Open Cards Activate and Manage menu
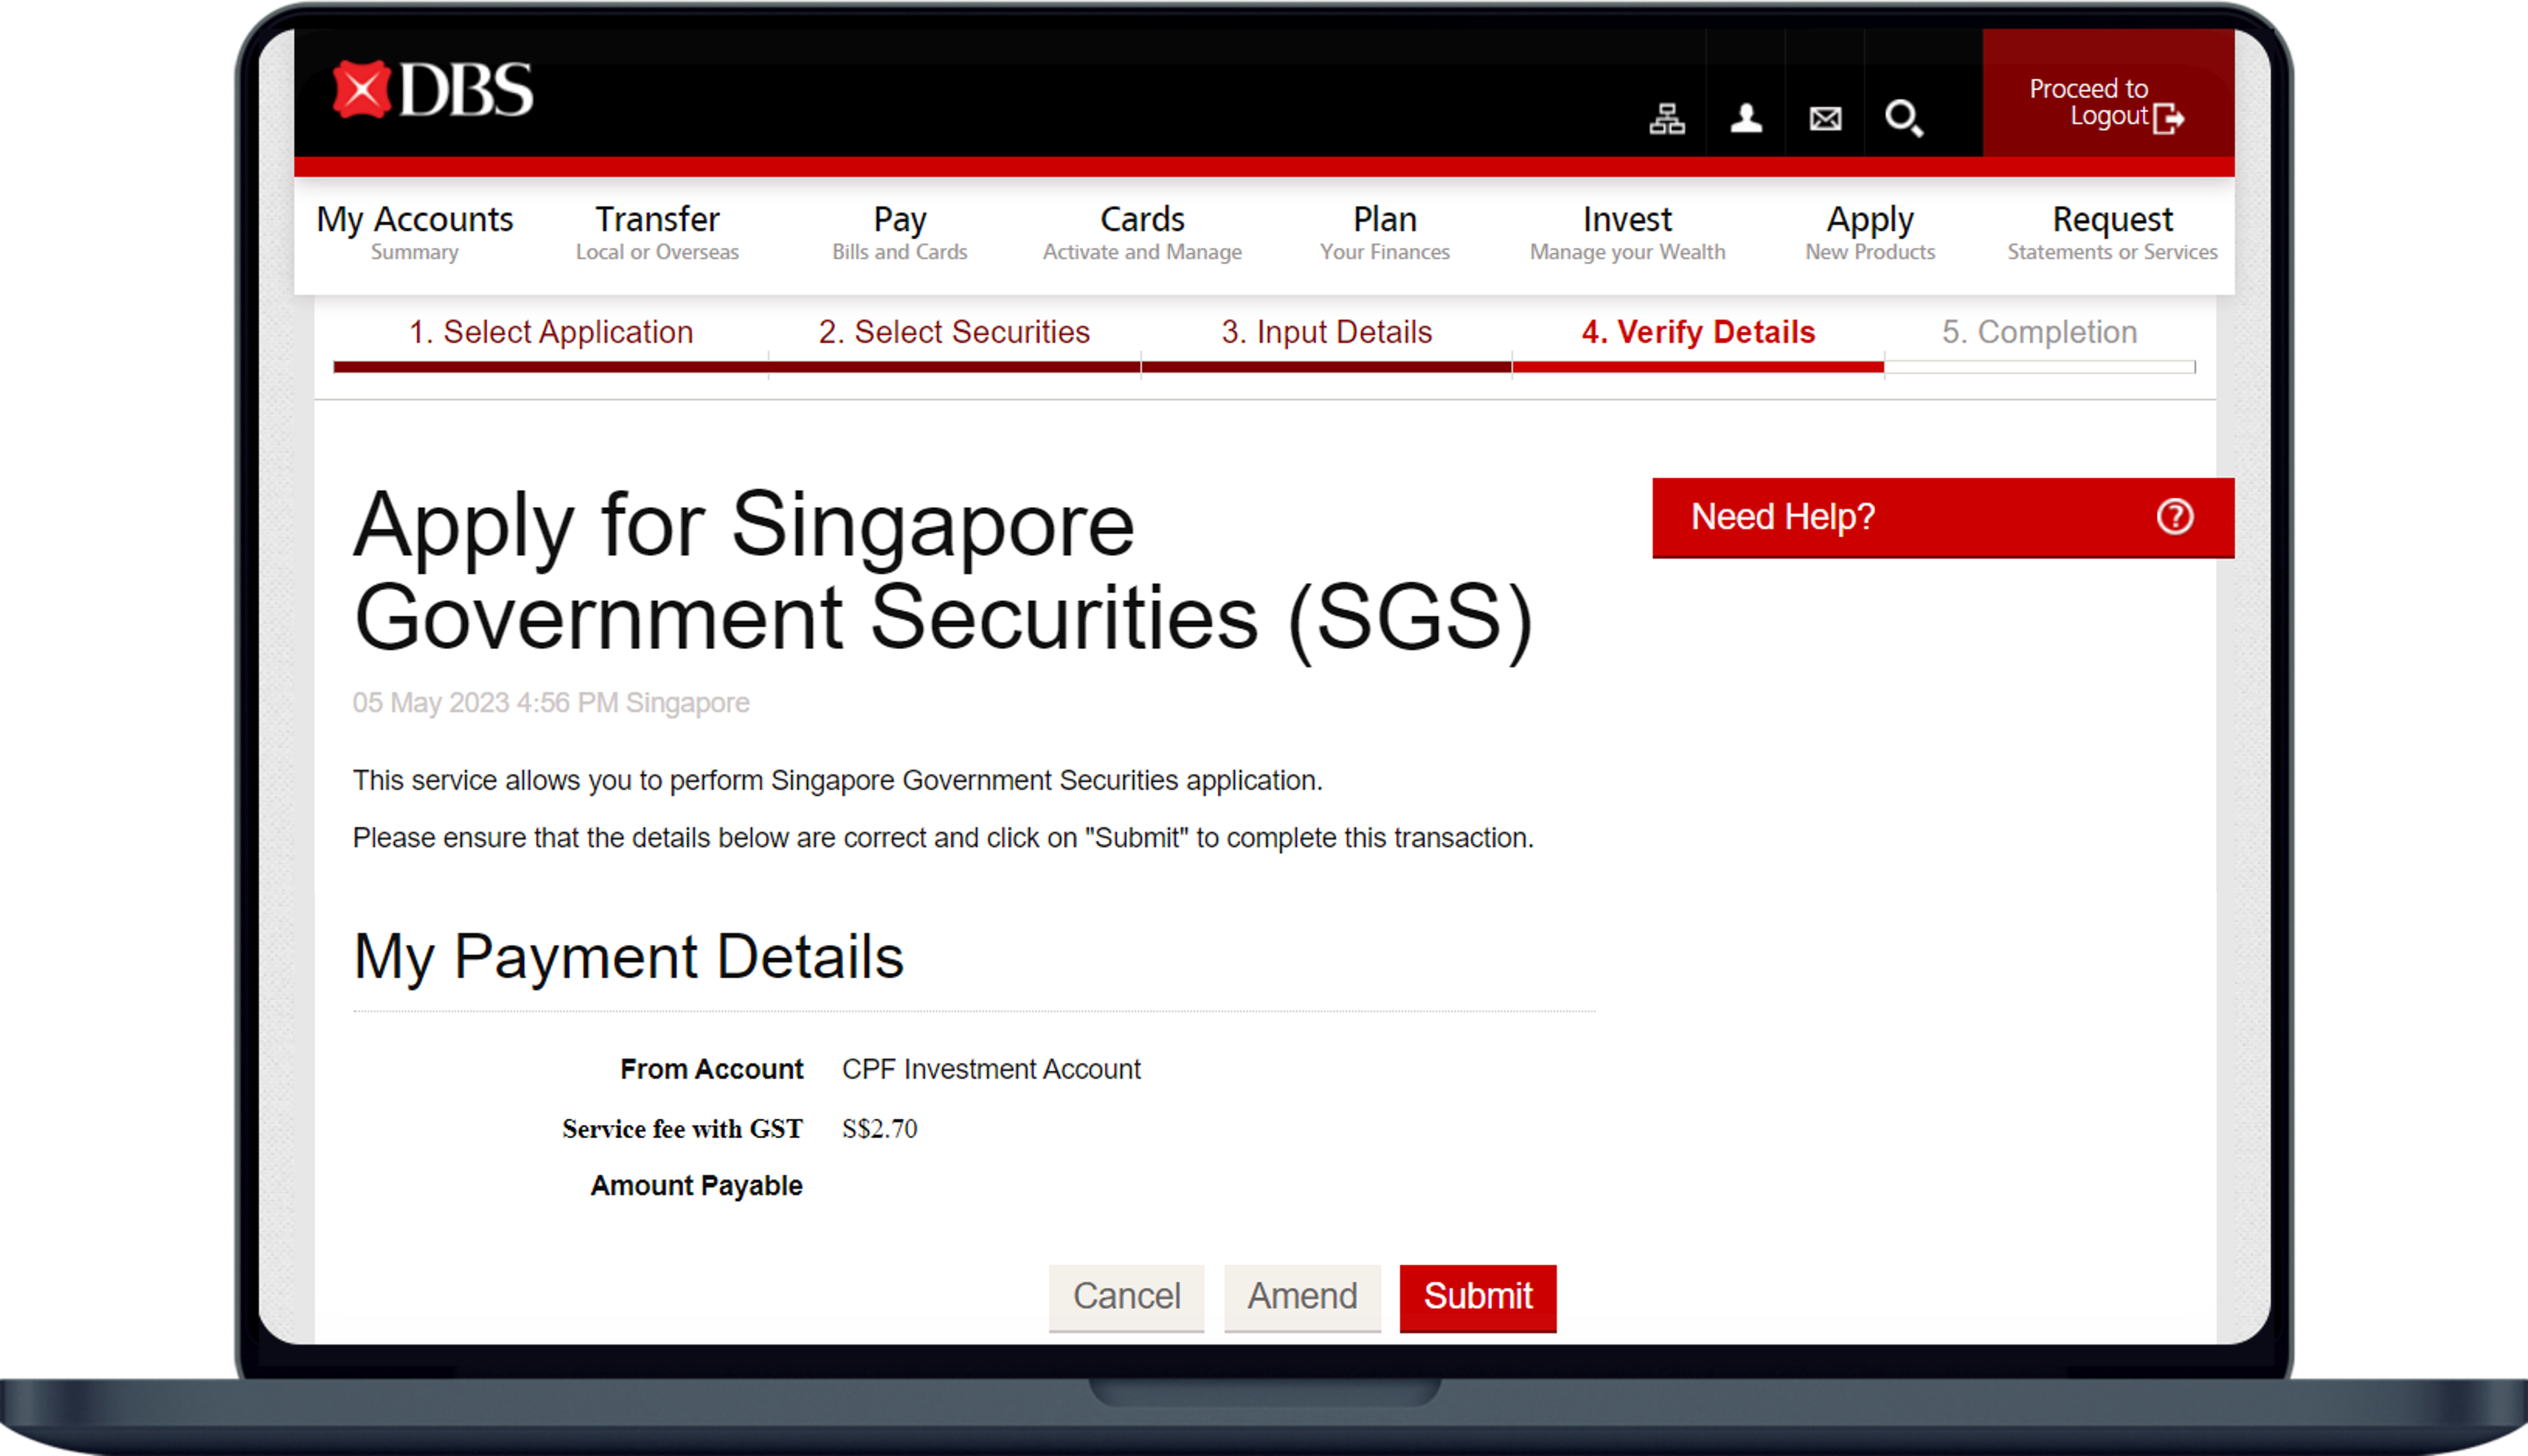The height and width of the screenshot is (1456, 2528). tap(1142, 232)
